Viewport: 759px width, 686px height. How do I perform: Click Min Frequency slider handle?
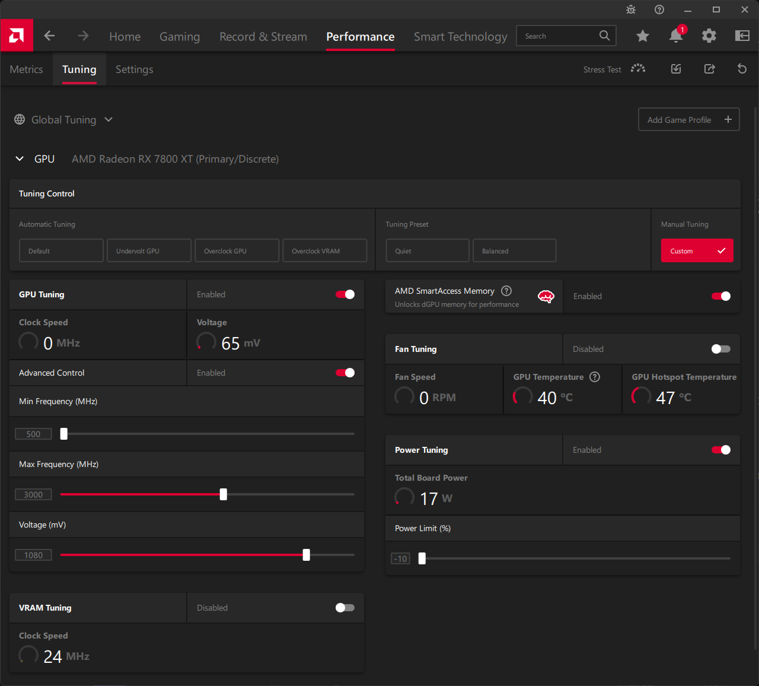click(x=64, y=434)
